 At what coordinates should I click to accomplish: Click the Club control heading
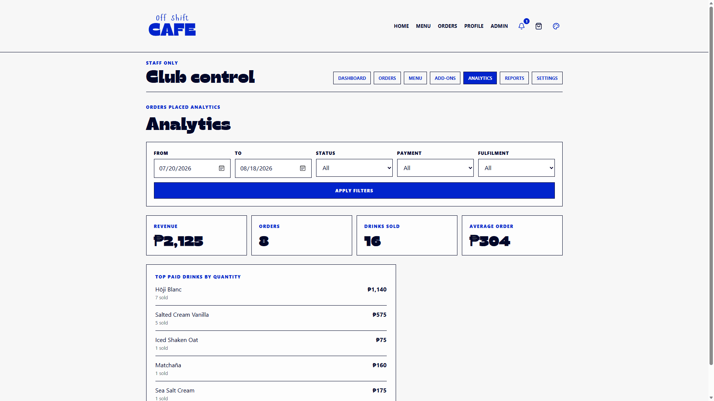tap(200, 77)
